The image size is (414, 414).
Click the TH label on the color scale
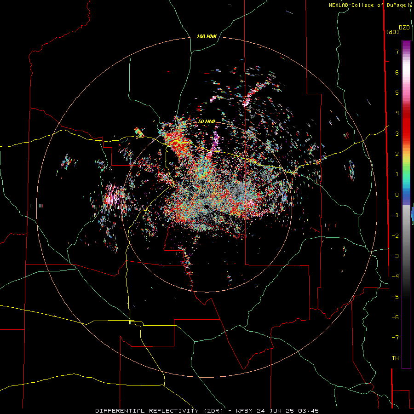pyautogui.click(x=395, y=358)
